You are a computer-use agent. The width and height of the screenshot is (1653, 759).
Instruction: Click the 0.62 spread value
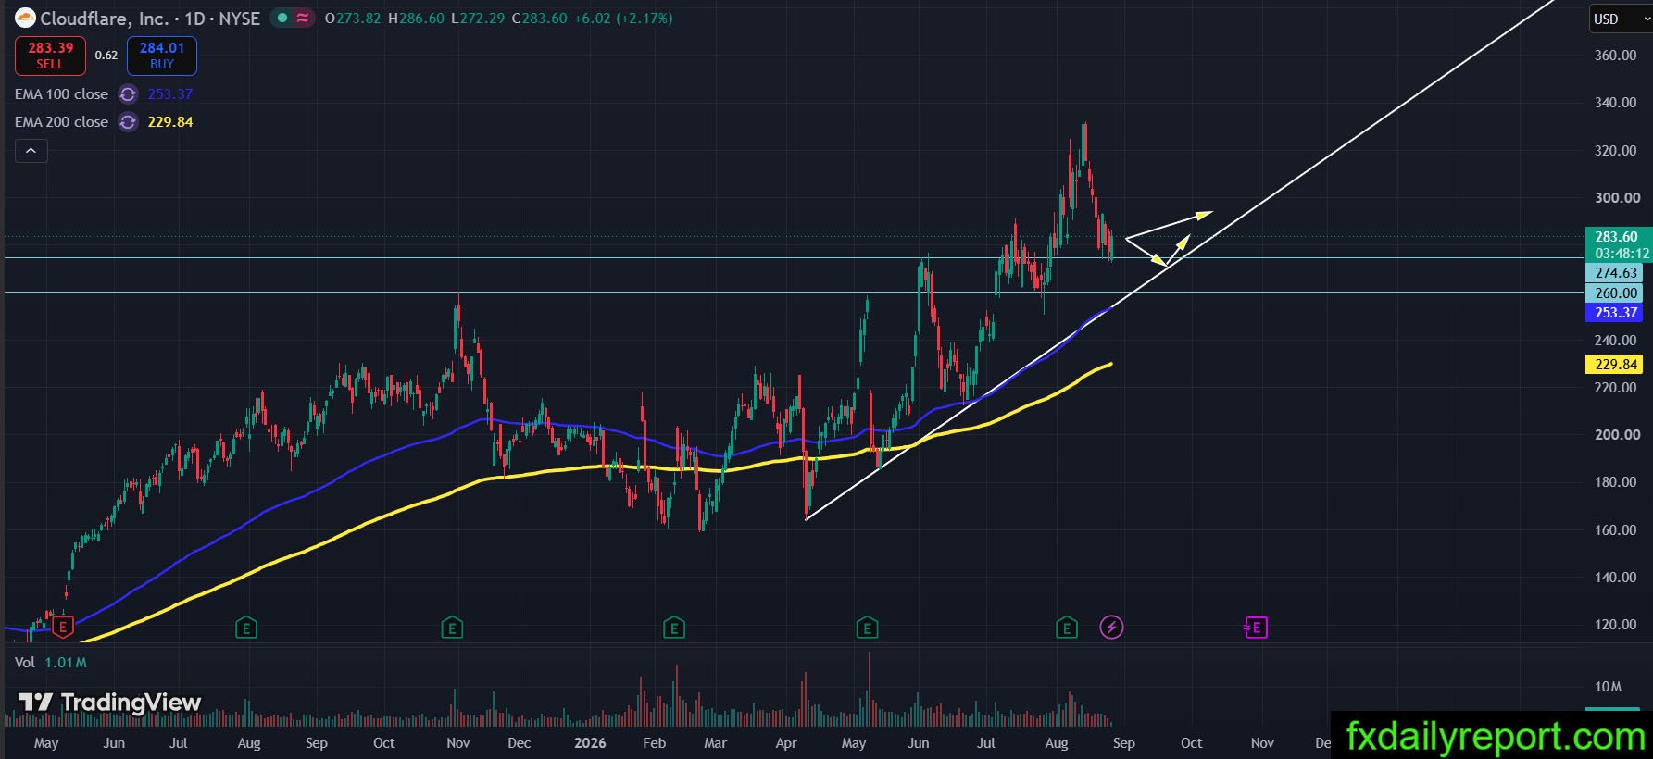106,56
